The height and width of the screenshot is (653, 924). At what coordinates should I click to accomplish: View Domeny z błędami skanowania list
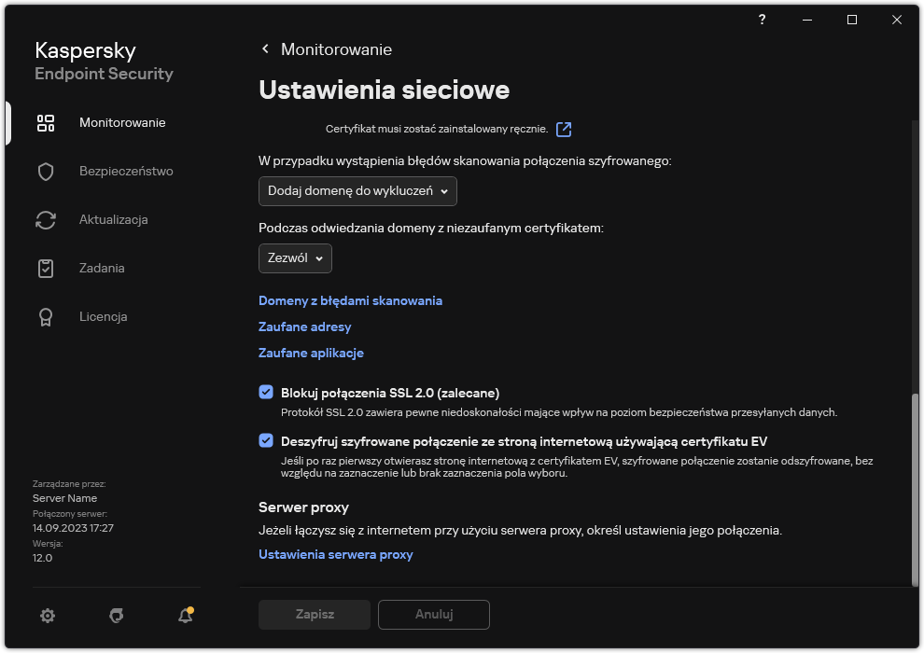pyautogui.click(x=350, y=300)
